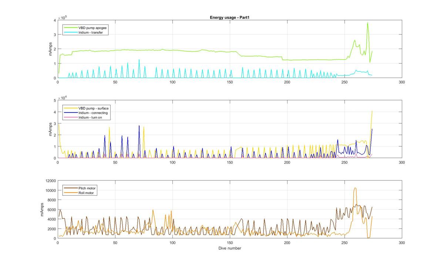Click the '10000' tick on the bottom chart
The image size is (444, 268).
pyautogui.click(x=50, y=190)
